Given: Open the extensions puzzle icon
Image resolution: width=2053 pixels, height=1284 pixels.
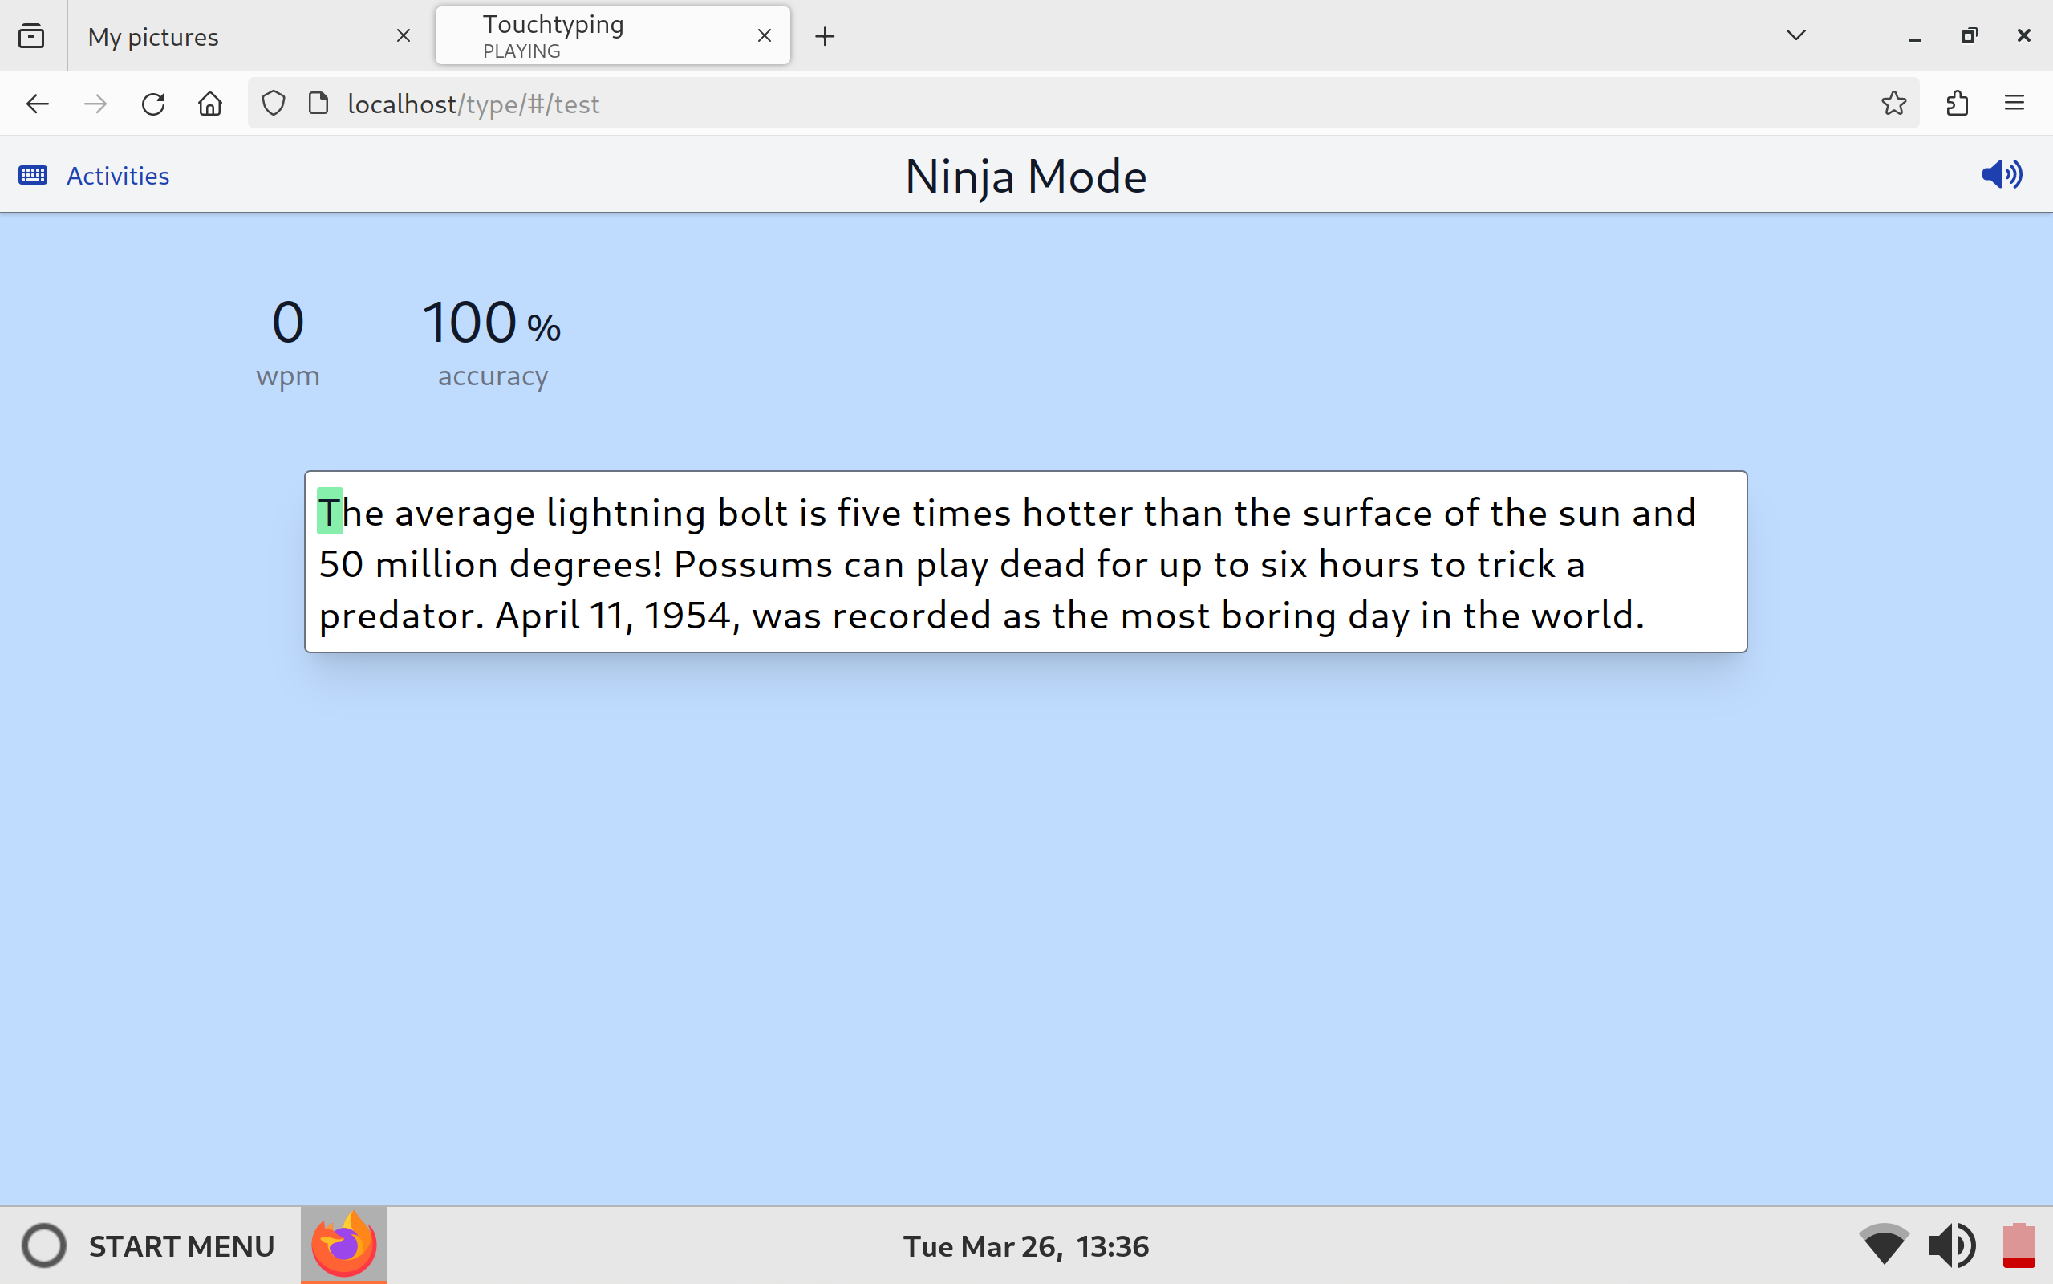Looking at the screenshot, I should tap(1957, 104).
